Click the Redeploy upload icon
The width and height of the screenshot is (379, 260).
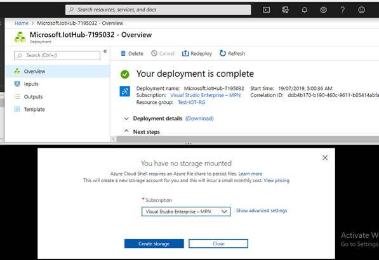(x=185, y=53)
